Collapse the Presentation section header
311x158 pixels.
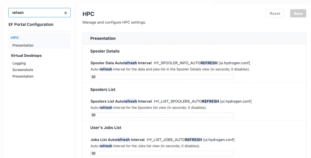[x=103, y=38]
